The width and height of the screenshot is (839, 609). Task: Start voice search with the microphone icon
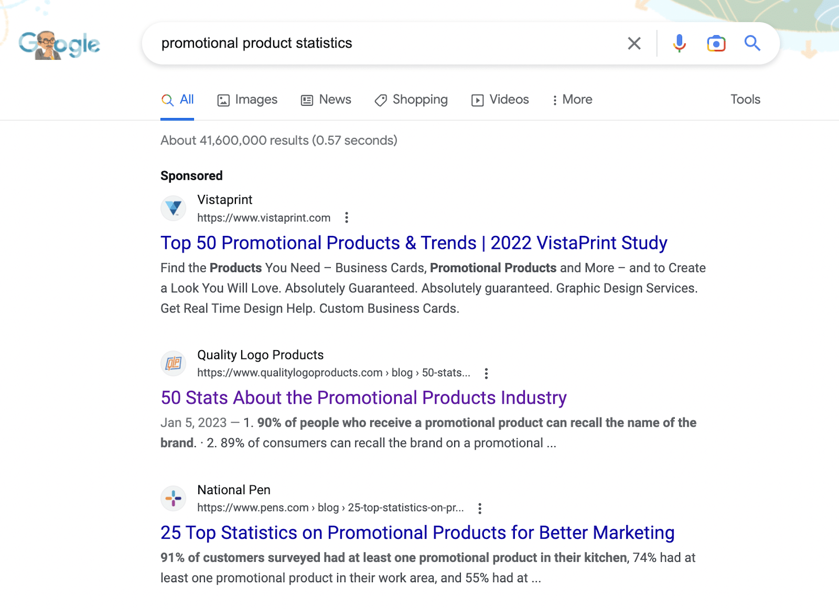pyautogui.click(x=679, y=43)
